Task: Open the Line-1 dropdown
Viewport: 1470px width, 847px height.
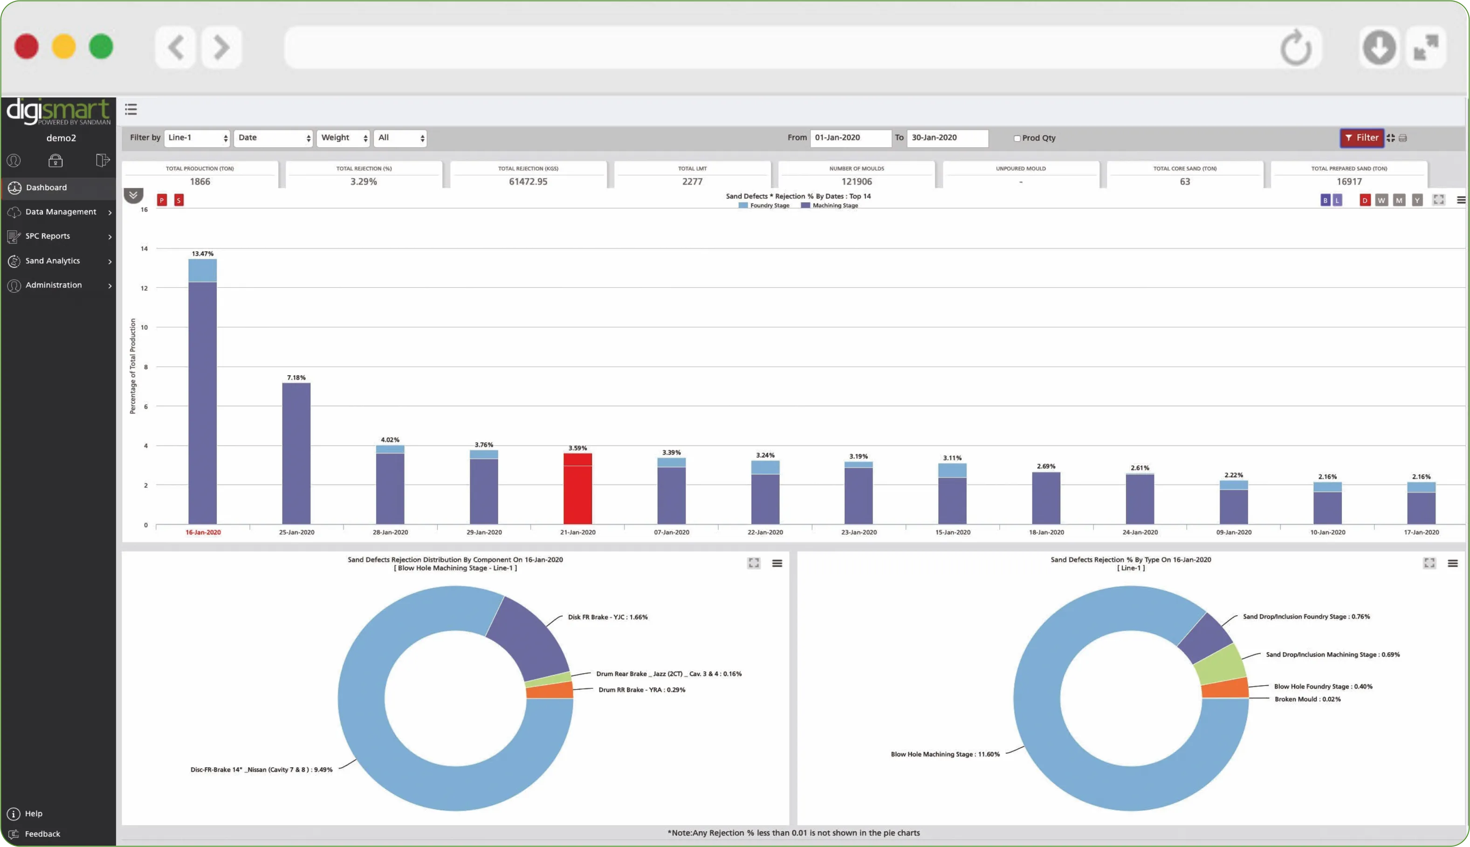Action: [197, 138]
